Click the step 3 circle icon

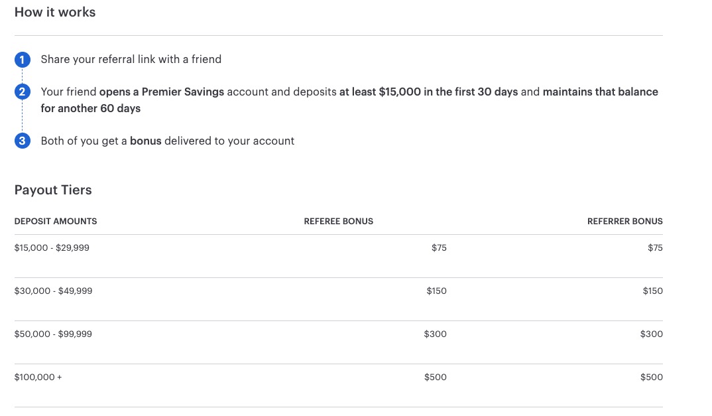(x=22, y=141)
